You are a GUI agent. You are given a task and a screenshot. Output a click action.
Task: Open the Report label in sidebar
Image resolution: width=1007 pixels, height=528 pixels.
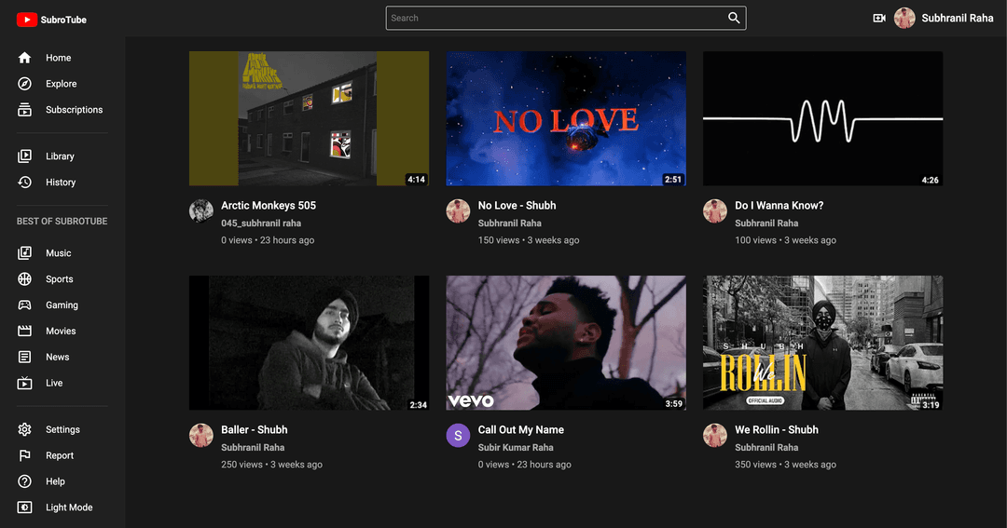[60, 455]
